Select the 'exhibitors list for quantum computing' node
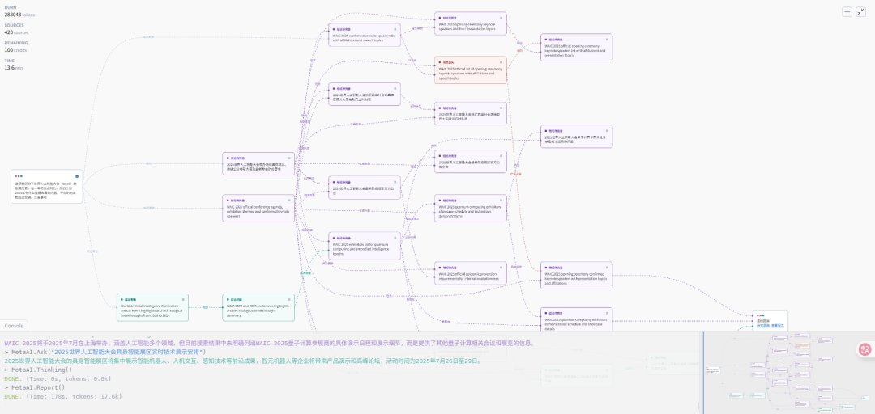The width and height of the screenshot is (875, 414). pos(364,247)
